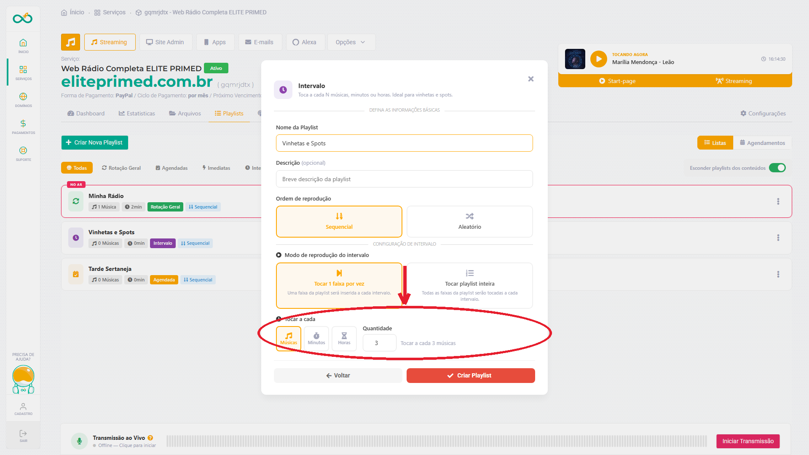The width and height of the screenshot is (809, 455).
Task: Go to Início in the sidebar
Action: pos(23,45)
